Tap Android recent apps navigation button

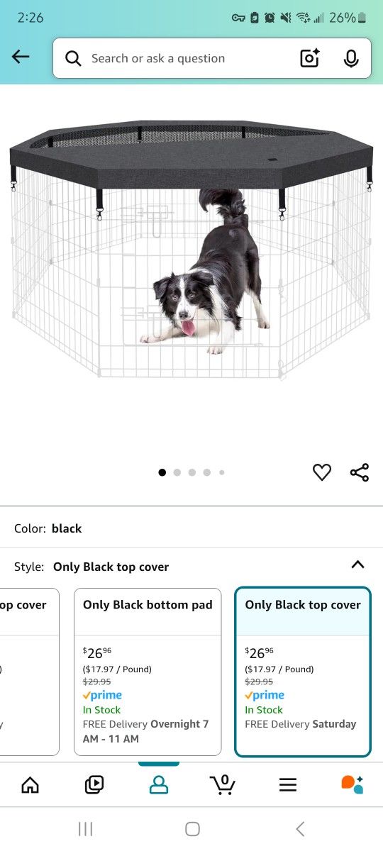85,829
